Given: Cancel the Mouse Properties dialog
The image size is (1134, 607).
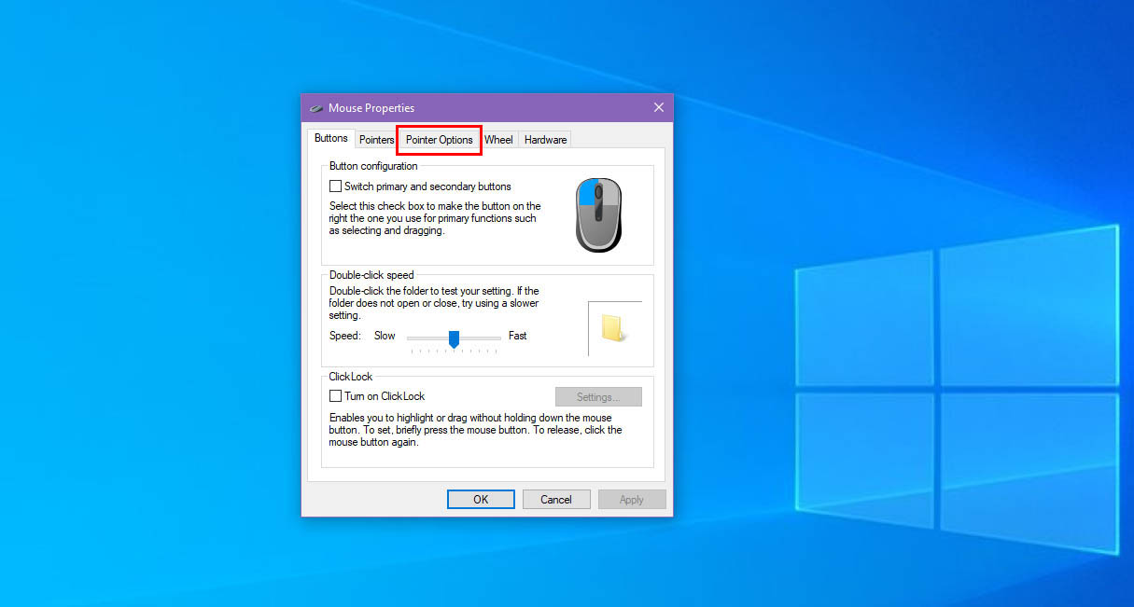Looking at the screenshot, I should click(556, 499).
